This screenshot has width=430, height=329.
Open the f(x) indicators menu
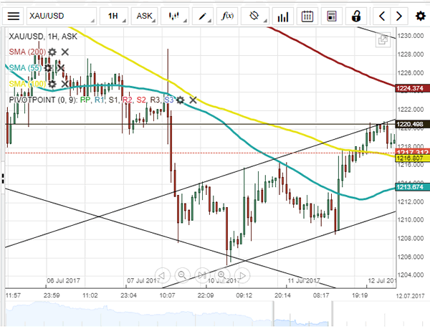pyautogui.click(x=227, y=16)
